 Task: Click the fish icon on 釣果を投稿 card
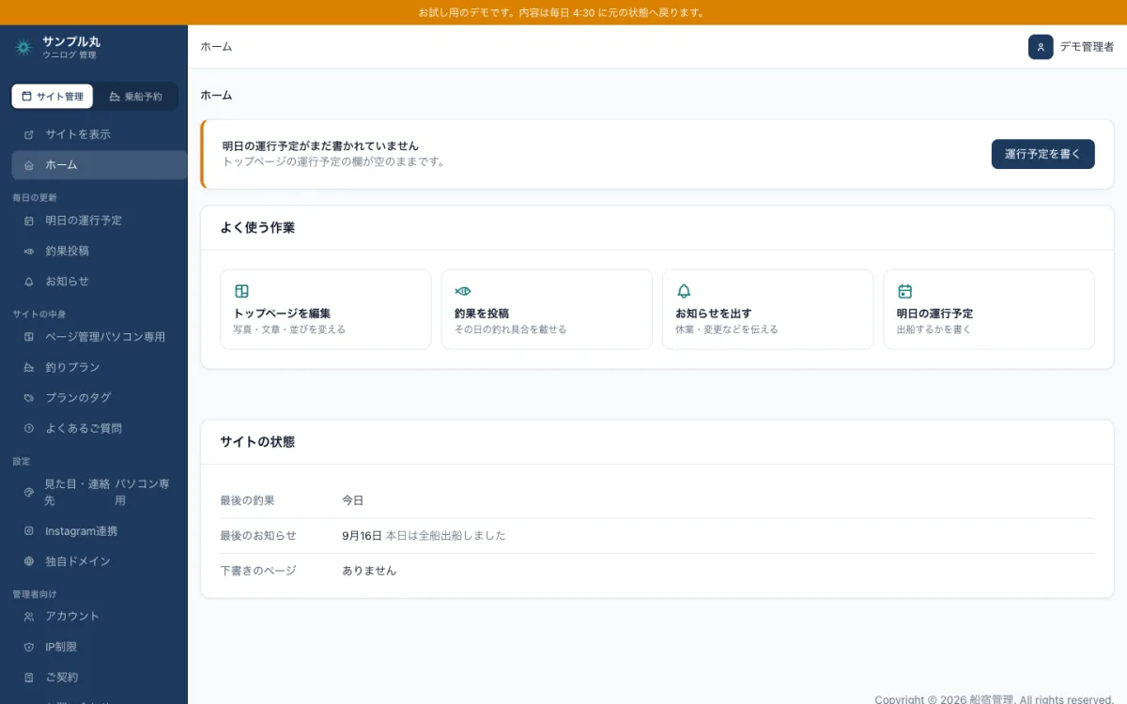[463, 291]
